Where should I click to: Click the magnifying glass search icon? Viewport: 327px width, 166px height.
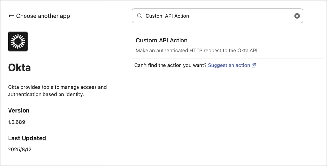point(140,16)
